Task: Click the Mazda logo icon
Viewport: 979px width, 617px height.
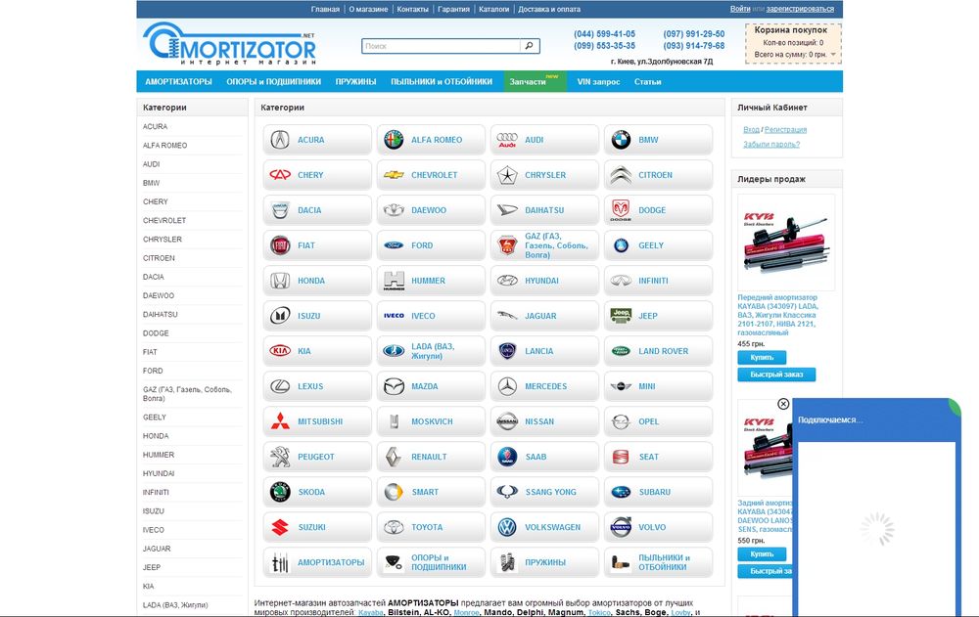Action: pyautogui.click(x=394, y=387)
